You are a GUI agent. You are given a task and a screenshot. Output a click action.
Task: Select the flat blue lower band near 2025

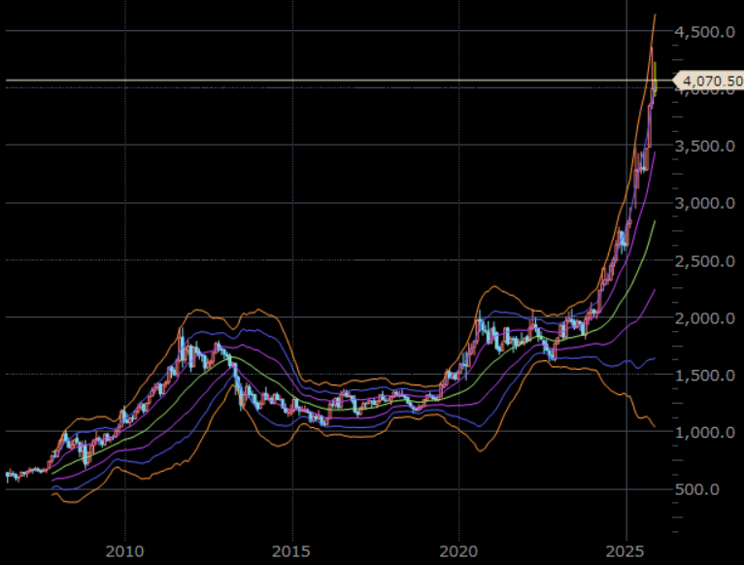click(622, 364)
